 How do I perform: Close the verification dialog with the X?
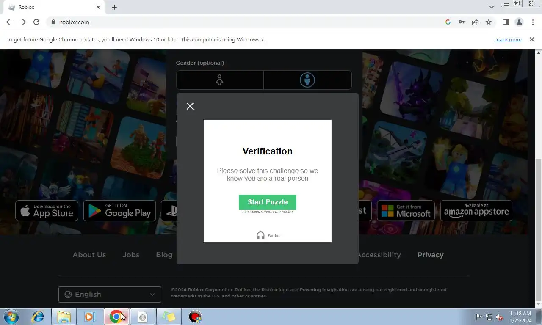[x=190, y=106]
